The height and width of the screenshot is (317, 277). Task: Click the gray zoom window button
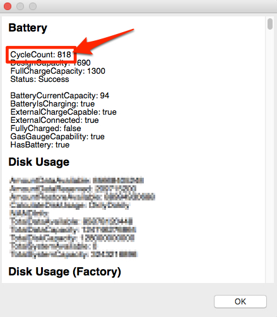click(x=33, y=6)
